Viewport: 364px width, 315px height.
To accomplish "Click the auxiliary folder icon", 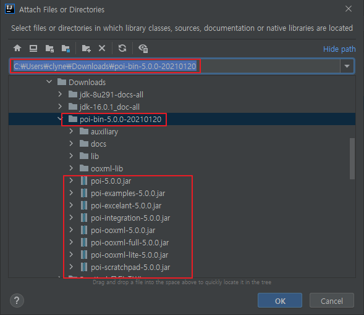I will click(x=84, y=131).
